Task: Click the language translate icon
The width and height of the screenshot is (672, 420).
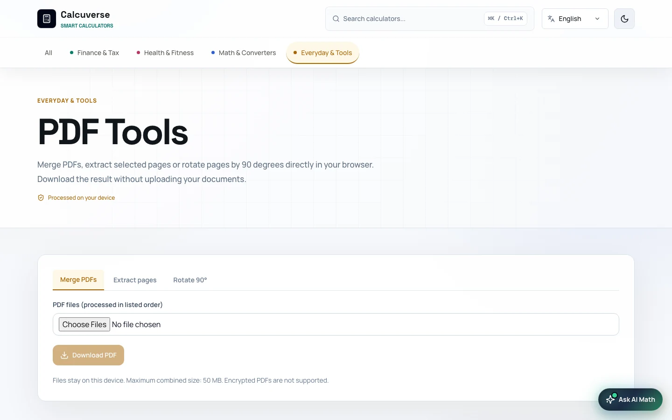Action: [551, 19]
